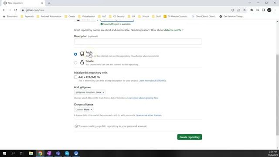Open the Stuff bookmark folder
This screenshot has height=157, width=279.
(x=157, y=17)
